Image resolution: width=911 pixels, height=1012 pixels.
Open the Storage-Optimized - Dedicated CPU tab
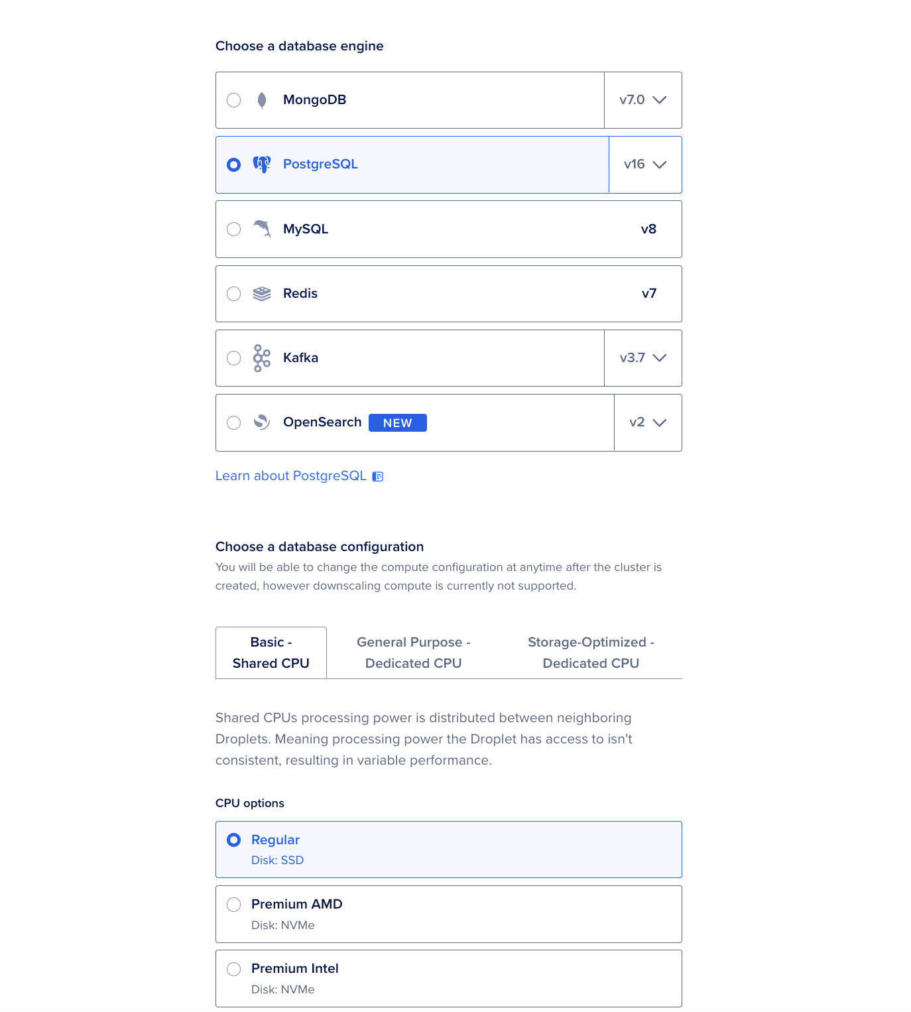590,653
